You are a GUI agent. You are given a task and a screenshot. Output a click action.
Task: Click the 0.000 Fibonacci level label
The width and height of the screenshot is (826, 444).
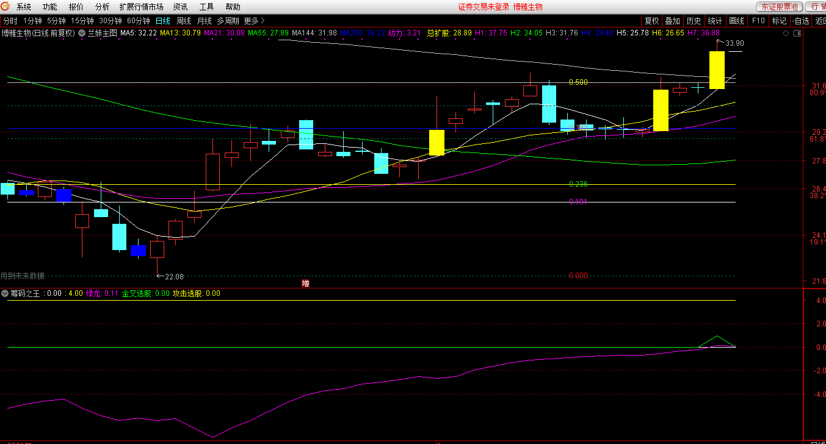coord(578,276)
